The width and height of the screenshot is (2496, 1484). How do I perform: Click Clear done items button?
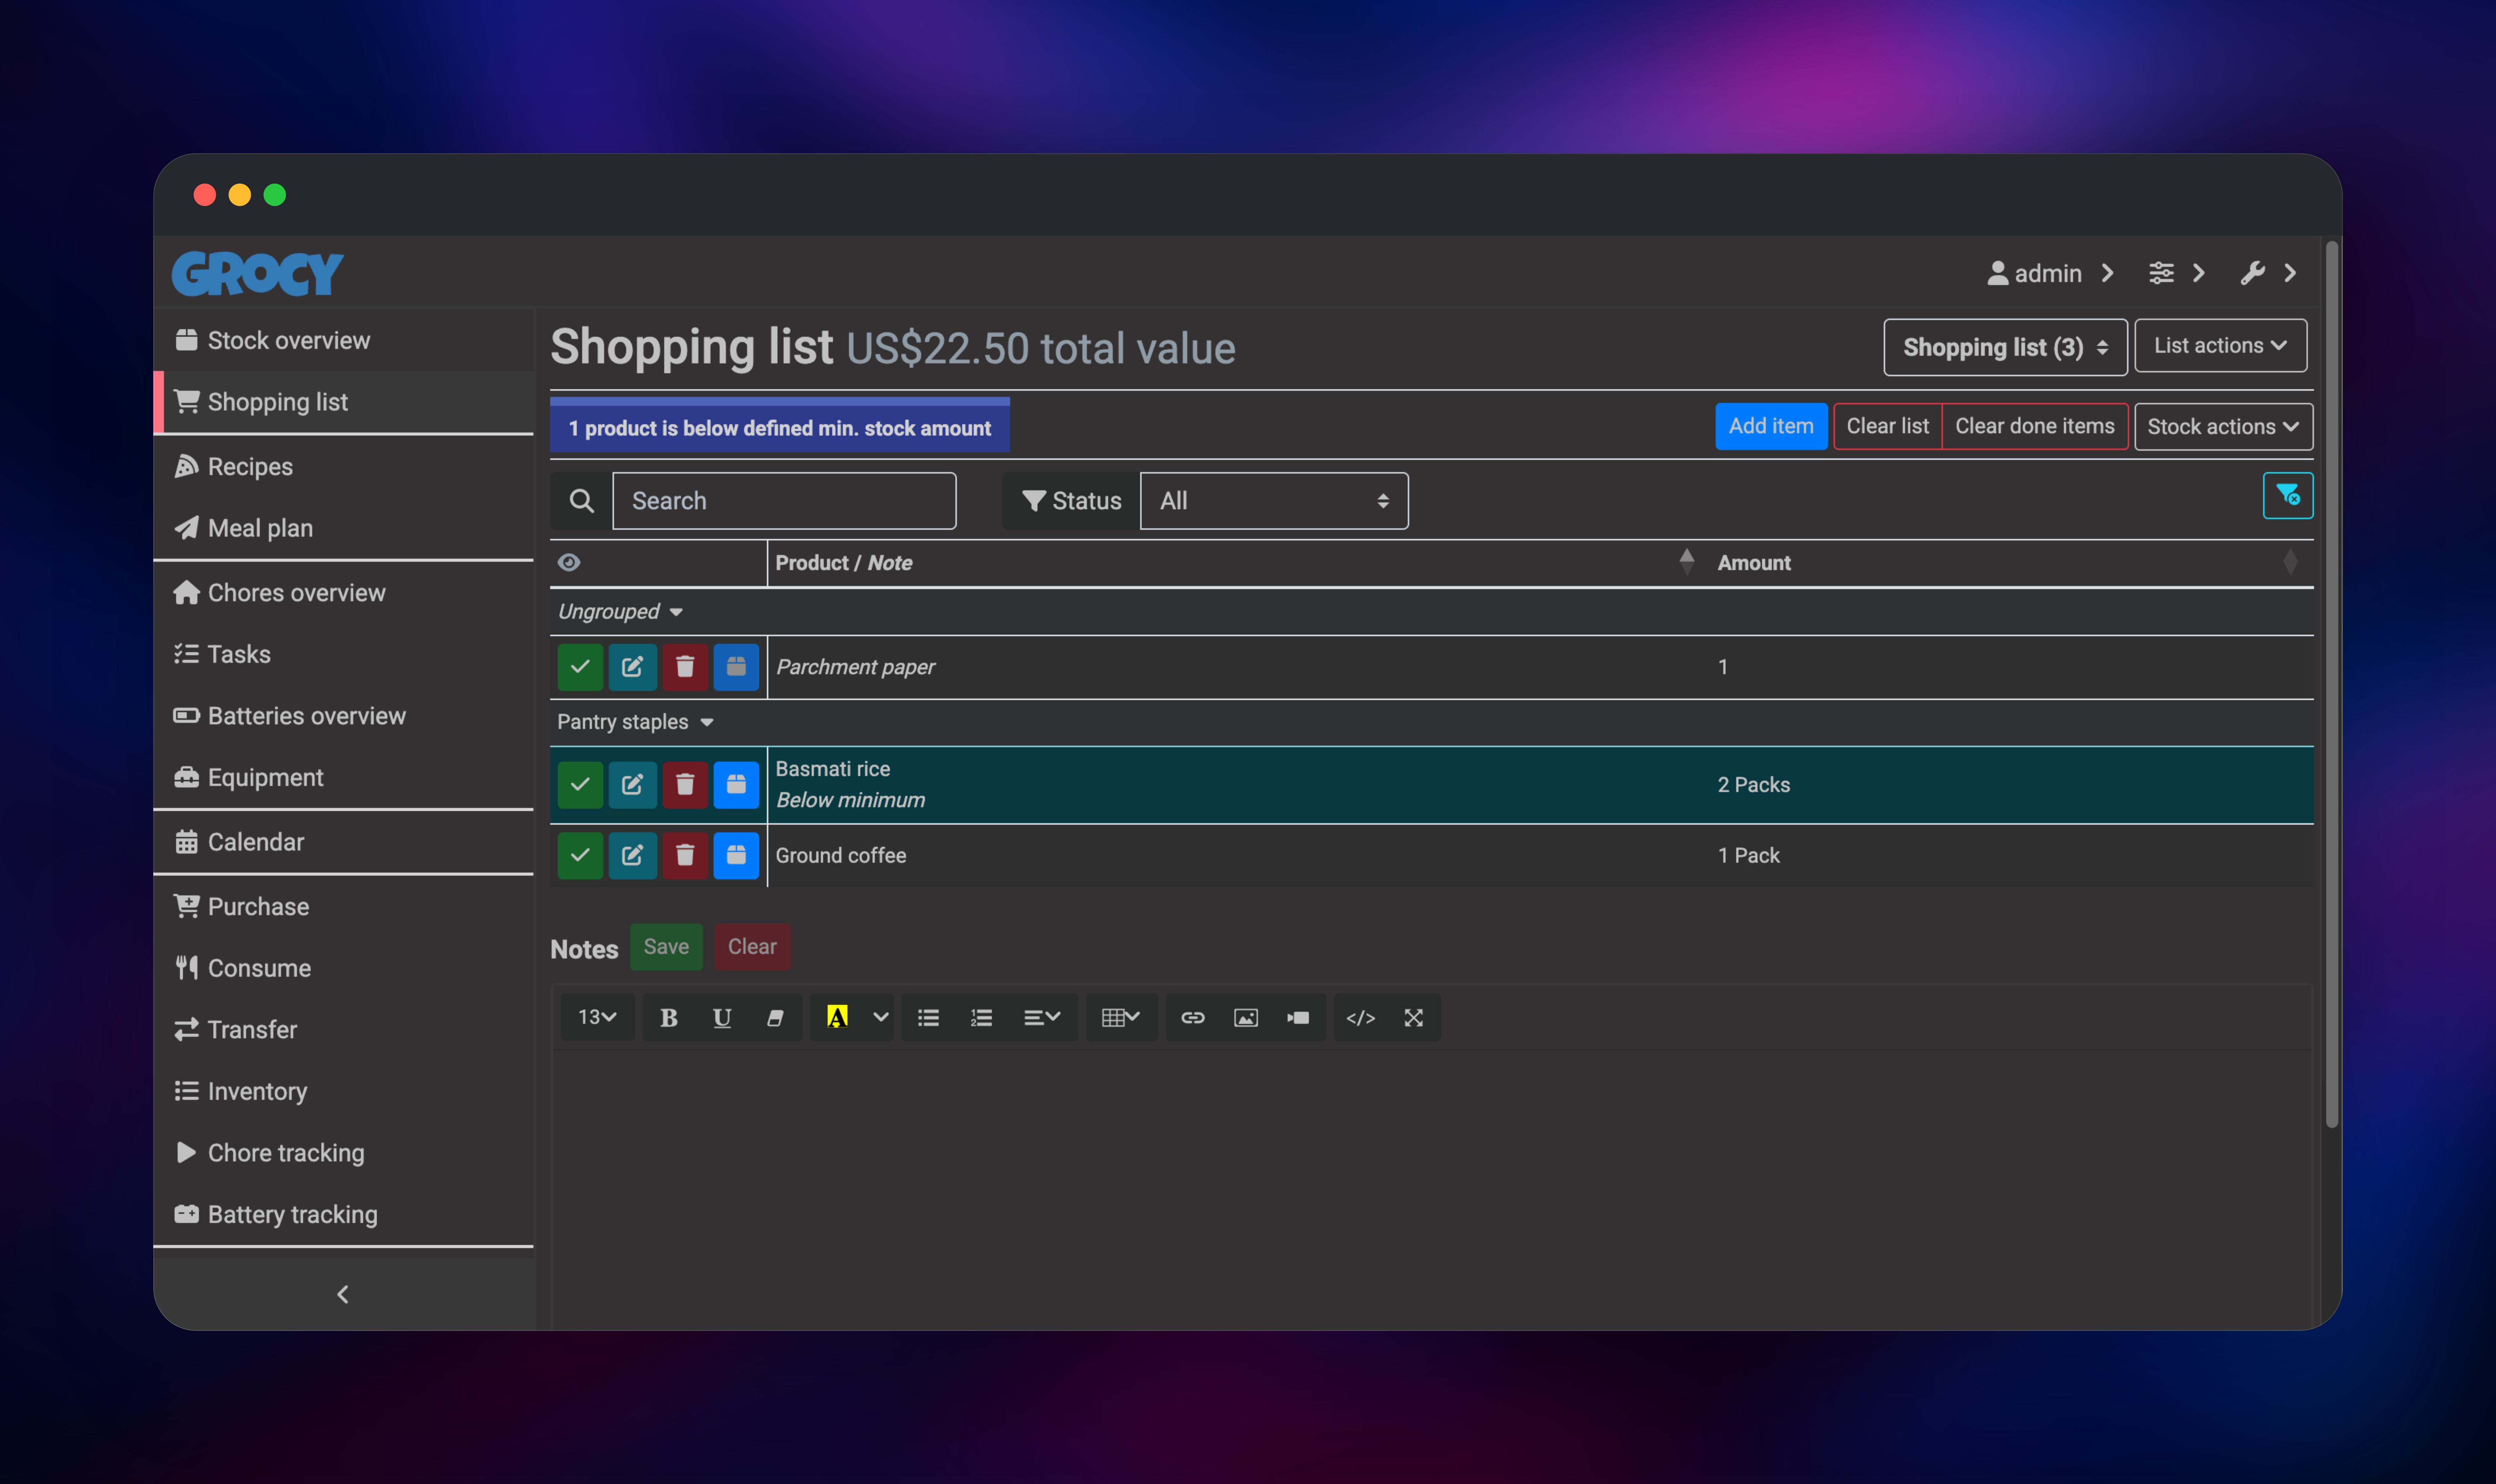coord(2035,427)
